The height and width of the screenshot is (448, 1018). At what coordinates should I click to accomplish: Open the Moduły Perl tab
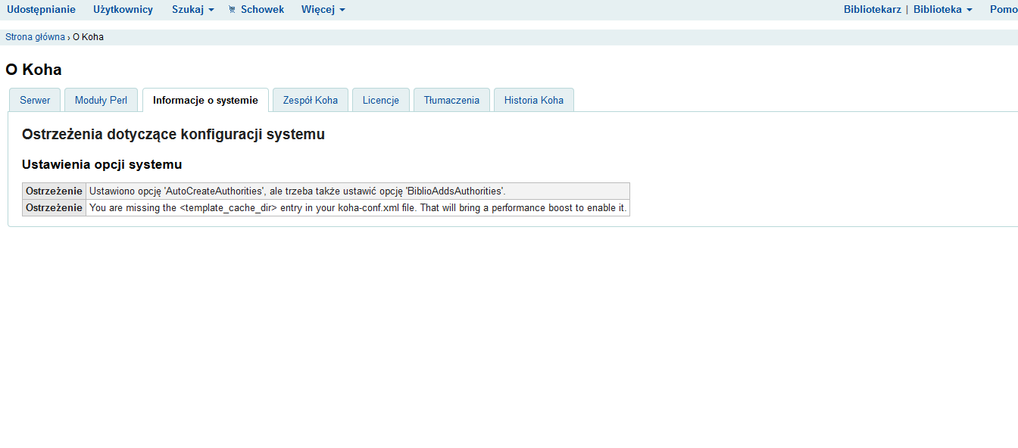point(101,100)
